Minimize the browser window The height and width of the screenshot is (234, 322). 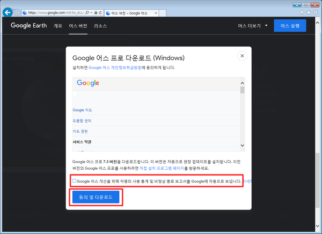[x=297, y=5]
